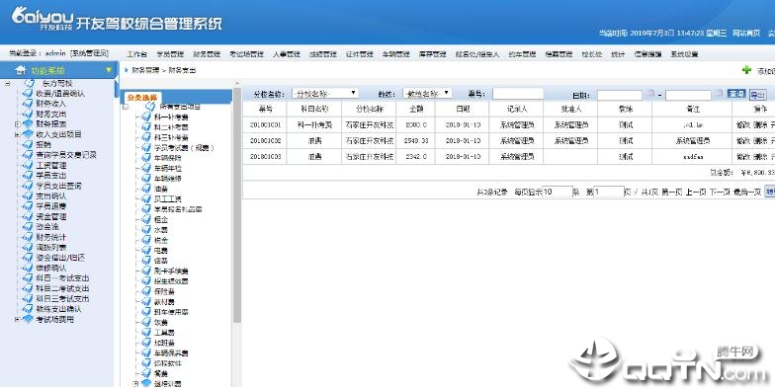Open 网站首页 link in header

(746, 34)
